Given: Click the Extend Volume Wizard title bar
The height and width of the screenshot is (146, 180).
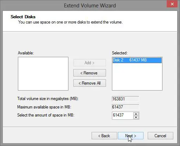Looking at the screenshot, I should coord(90,6).
